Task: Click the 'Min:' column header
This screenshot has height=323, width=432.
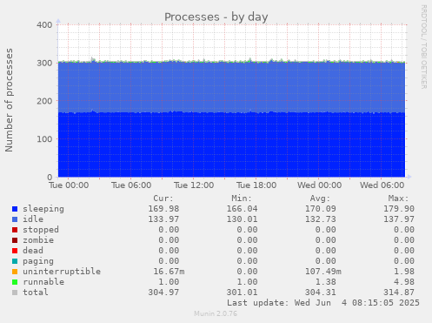Action: 242,199
